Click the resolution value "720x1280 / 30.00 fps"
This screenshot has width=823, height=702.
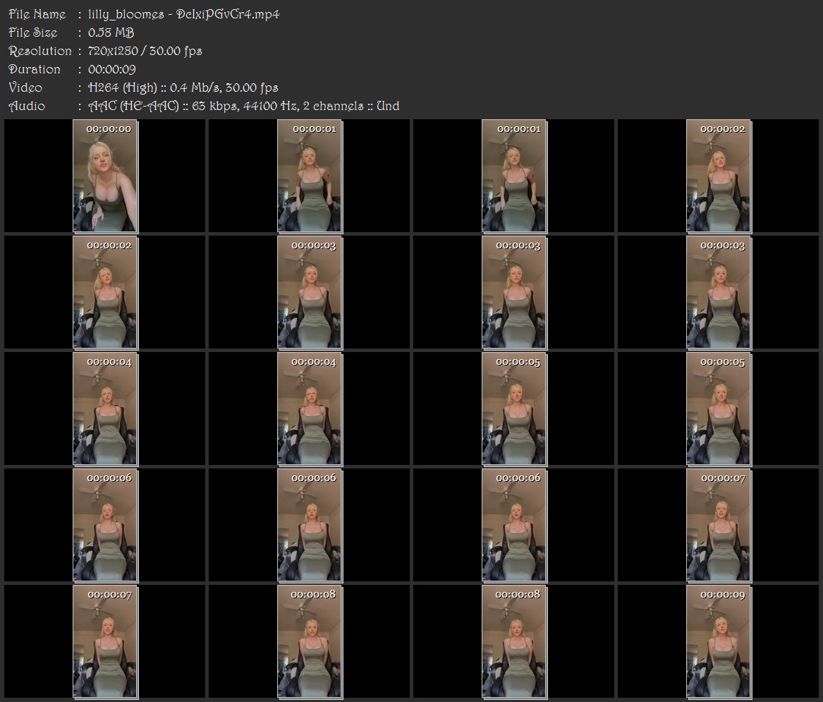pos(145,51)
